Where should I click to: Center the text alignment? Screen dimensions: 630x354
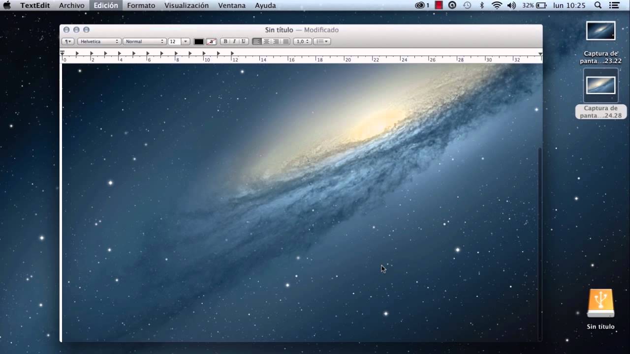(x=266, y=42)
